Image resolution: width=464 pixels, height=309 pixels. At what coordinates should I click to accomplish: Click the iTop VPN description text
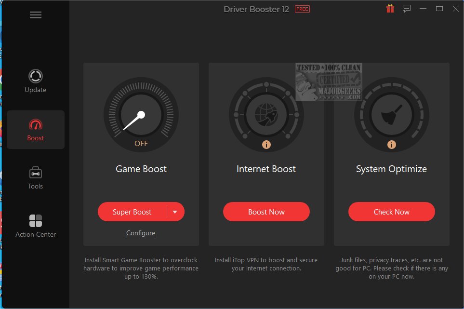[x=266, y=264]
